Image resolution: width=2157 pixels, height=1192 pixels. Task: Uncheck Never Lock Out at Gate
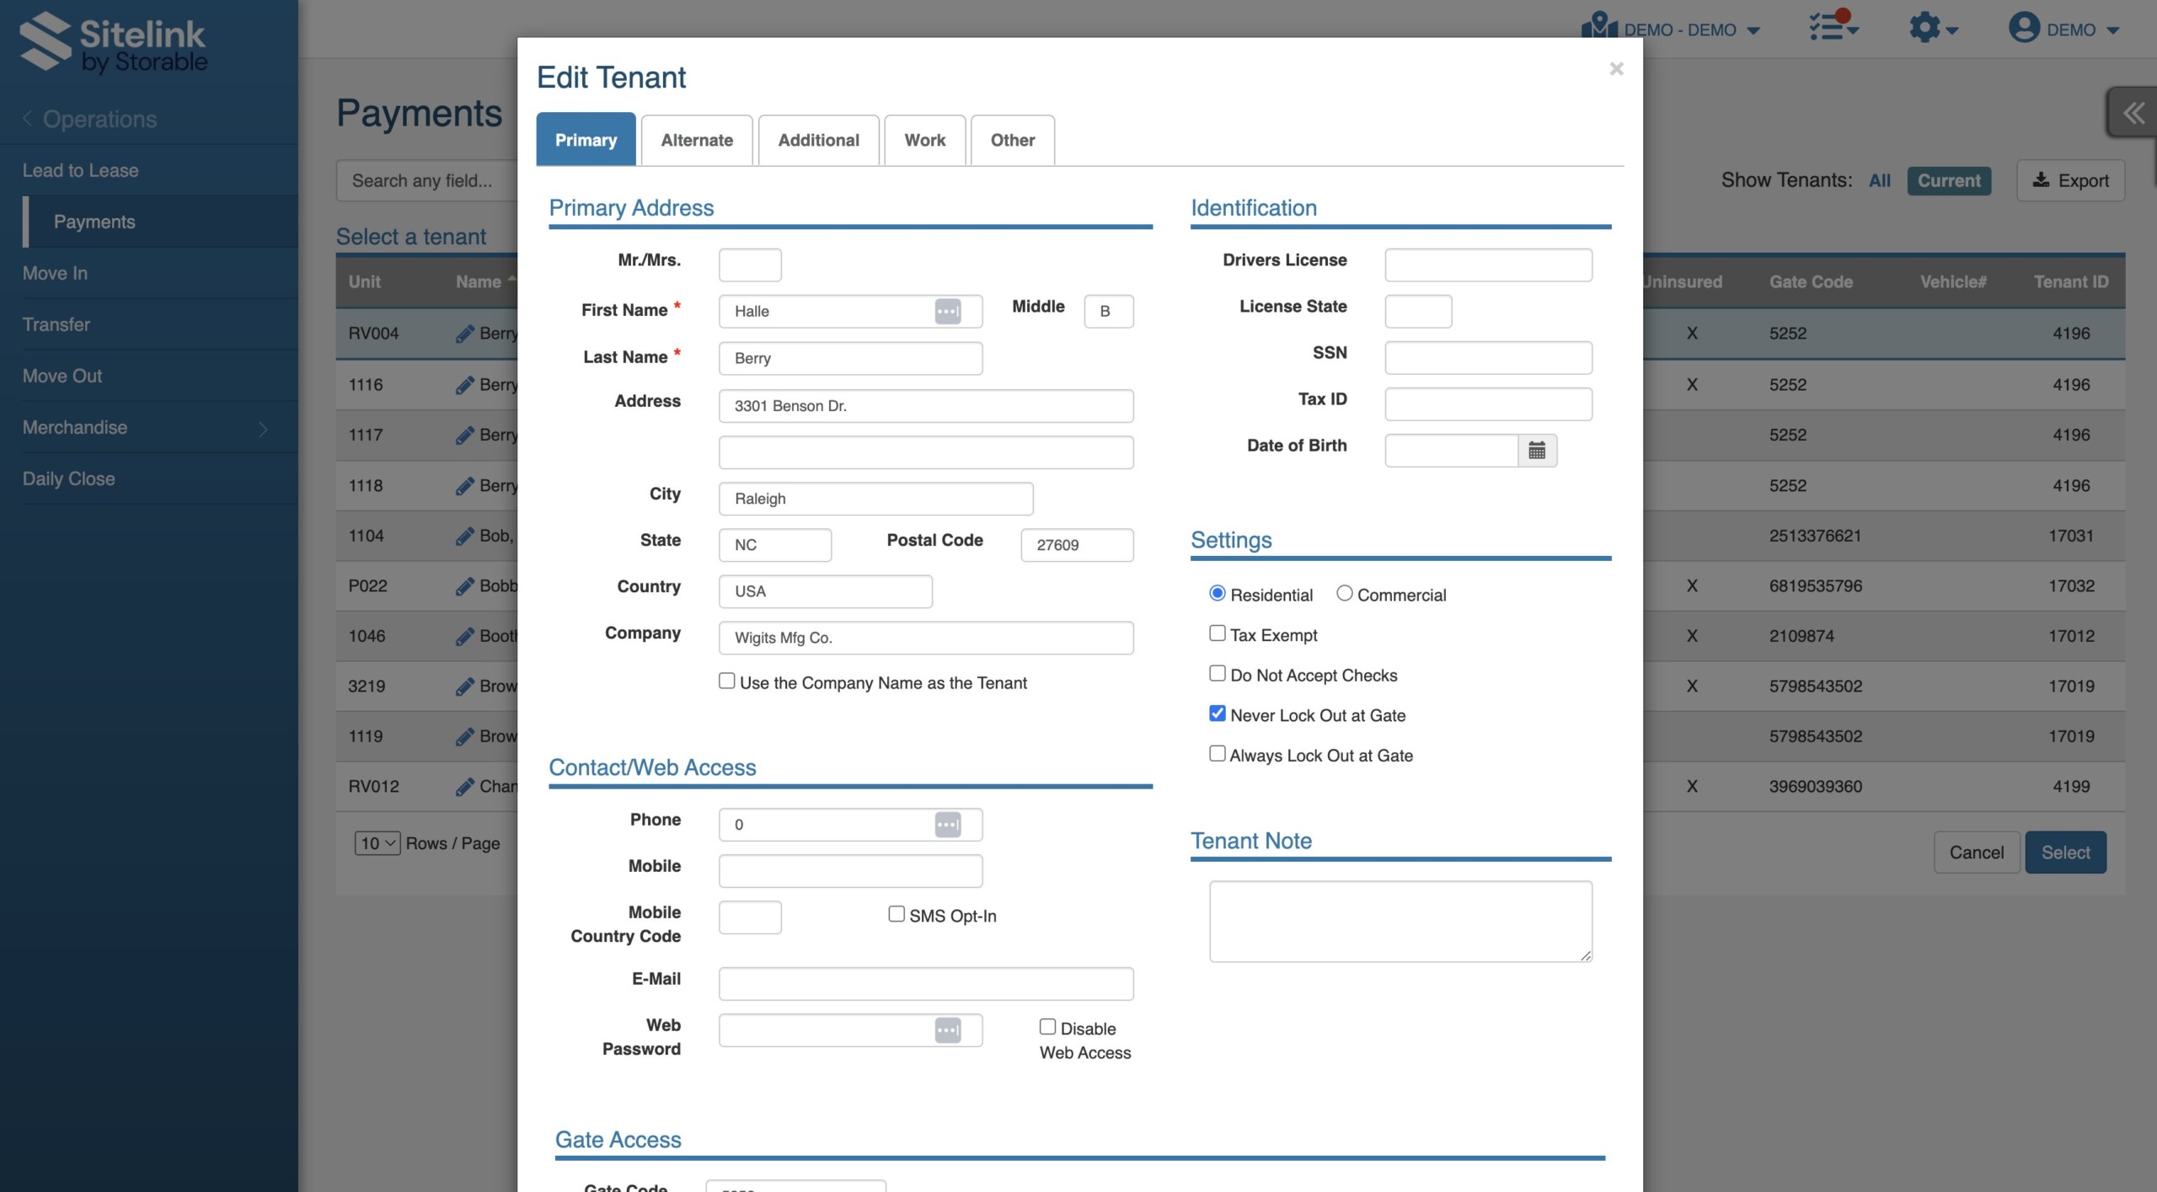(1217, 714)
